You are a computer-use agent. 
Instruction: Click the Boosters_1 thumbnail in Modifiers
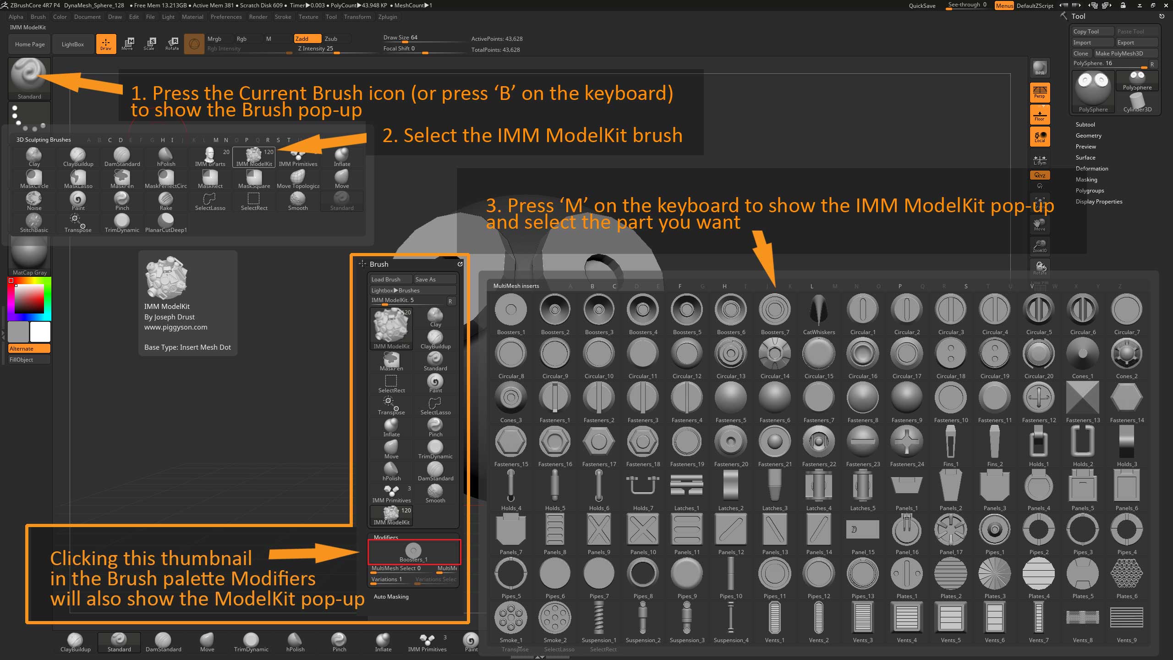pyautogui.click(x=413, y=552)
